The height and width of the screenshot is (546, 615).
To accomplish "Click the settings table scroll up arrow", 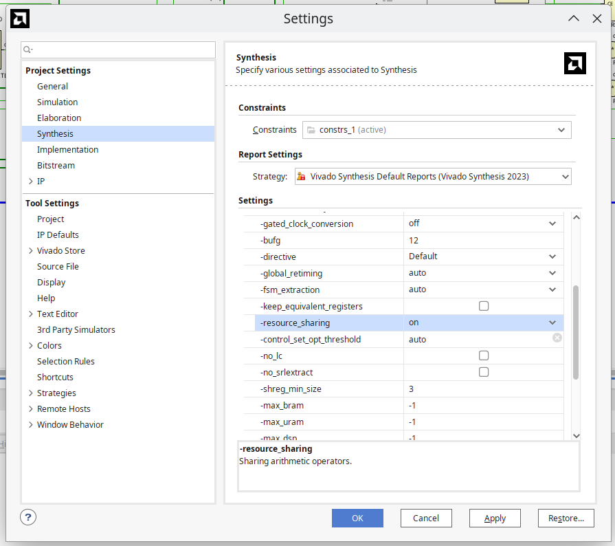I will coord(576,217).
